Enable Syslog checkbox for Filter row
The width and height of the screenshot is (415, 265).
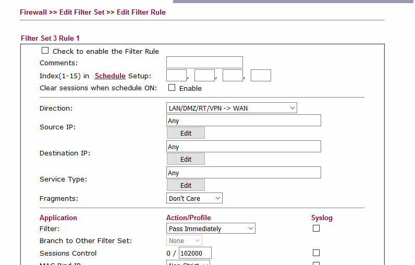[x=316, y=228]
